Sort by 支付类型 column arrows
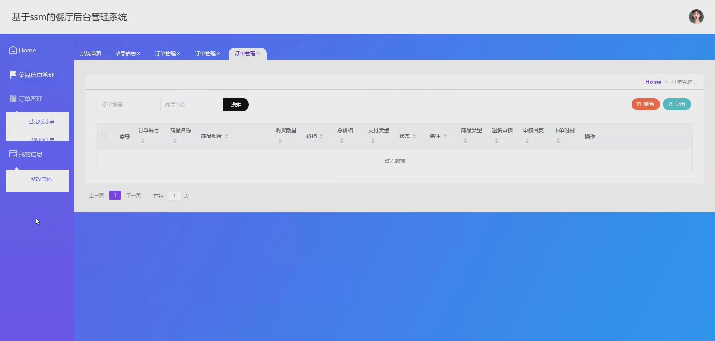The image size is (715, 341). (x=373, y=141)
